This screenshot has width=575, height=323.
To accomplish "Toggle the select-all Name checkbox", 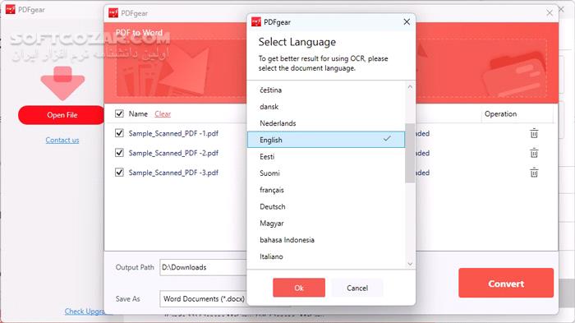I will 119,113.
